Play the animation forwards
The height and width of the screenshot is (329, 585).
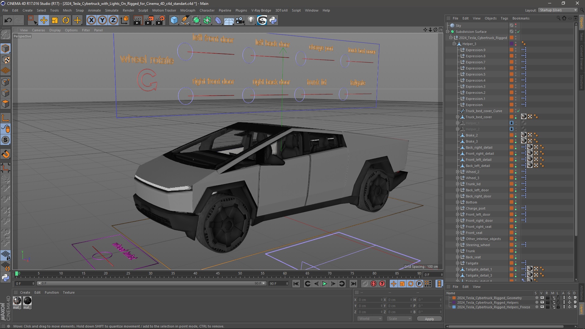(x=324, y=284)
